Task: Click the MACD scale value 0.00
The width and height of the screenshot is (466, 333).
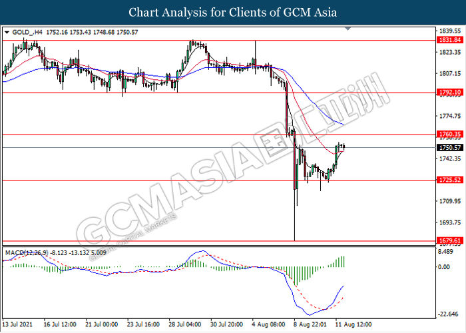Action: (x=444, y=267)
